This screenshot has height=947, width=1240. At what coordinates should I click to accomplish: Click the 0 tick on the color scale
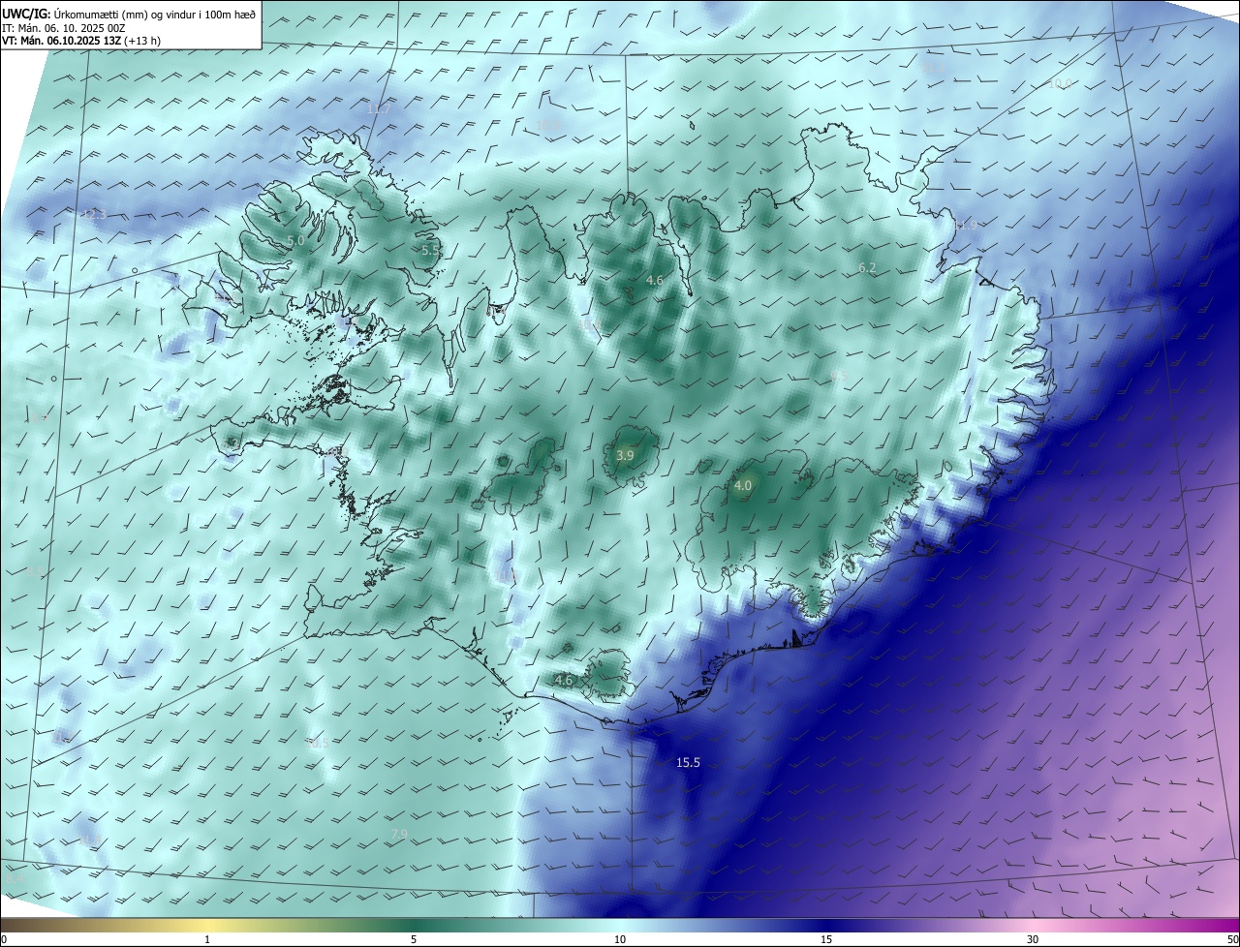click(4, 939)
